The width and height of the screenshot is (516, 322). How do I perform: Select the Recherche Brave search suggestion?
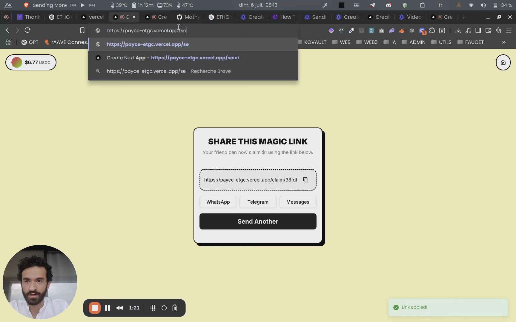(x=193, y=71)
